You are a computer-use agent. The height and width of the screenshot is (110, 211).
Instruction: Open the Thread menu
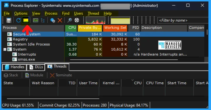(x=93, y=13)
